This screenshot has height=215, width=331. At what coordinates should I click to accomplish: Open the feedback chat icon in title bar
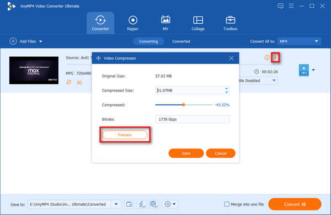(280, 6)
